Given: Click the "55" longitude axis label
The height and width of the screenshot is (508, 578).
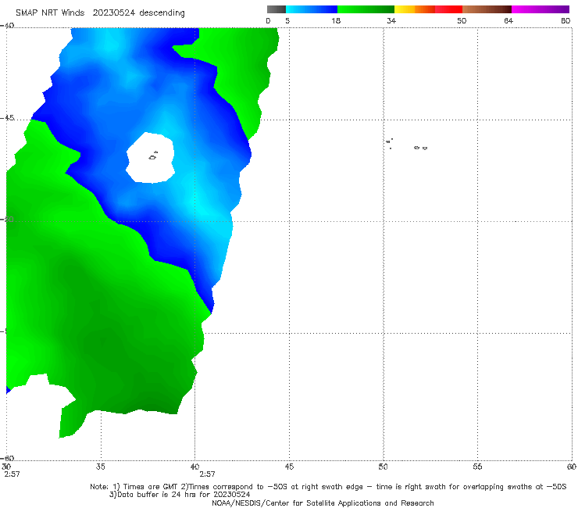Looking at the screenshot, I should [x=477, y=467].
